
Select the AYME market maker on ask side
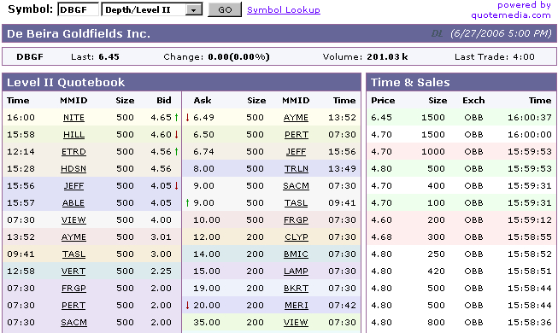click(x=296, y=118)
